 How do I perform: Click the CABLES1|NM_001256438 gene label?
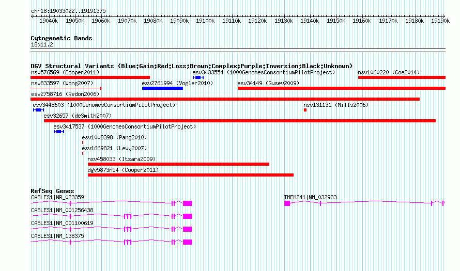coord(62,211)
